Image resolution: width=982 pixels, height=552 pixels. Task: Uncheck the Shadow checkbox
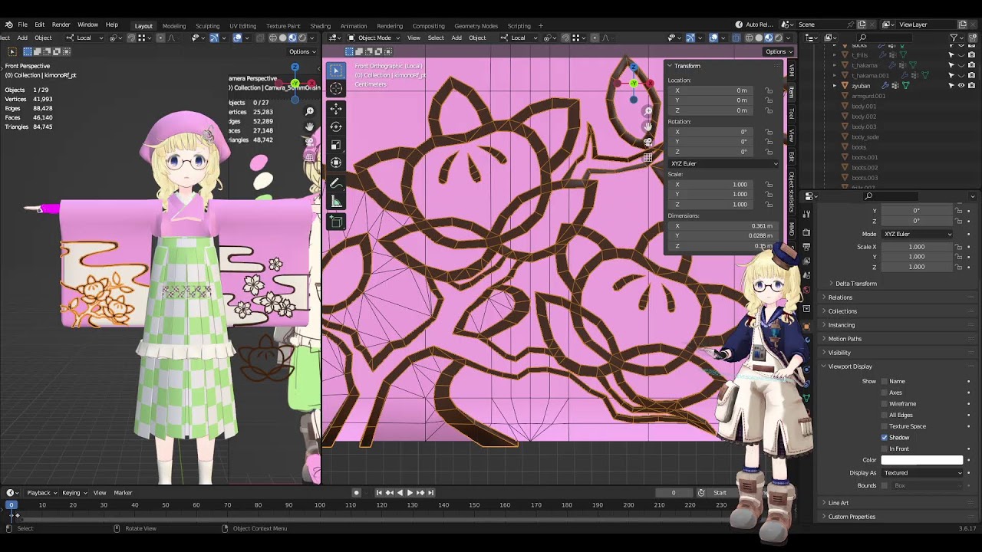point(884,438)
